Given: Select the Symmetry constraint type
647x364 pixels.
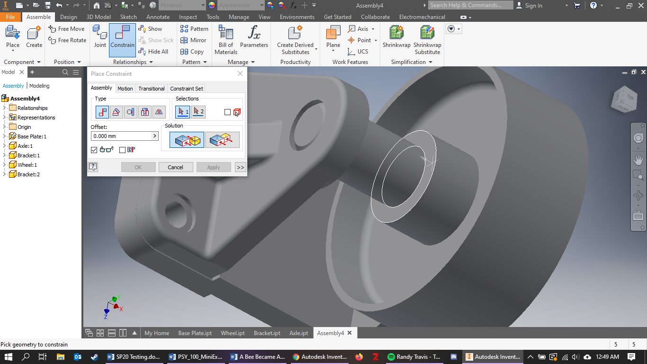Looking at the screenshot, I should 159,112.
